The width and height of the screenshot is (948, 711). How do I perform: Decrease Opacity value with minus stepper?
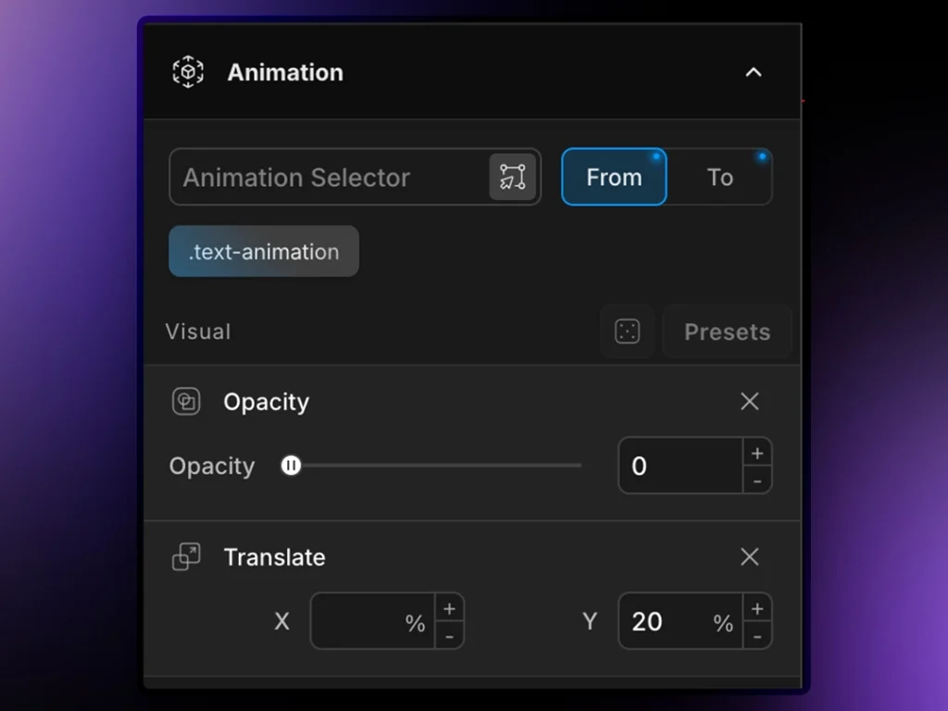757,480
